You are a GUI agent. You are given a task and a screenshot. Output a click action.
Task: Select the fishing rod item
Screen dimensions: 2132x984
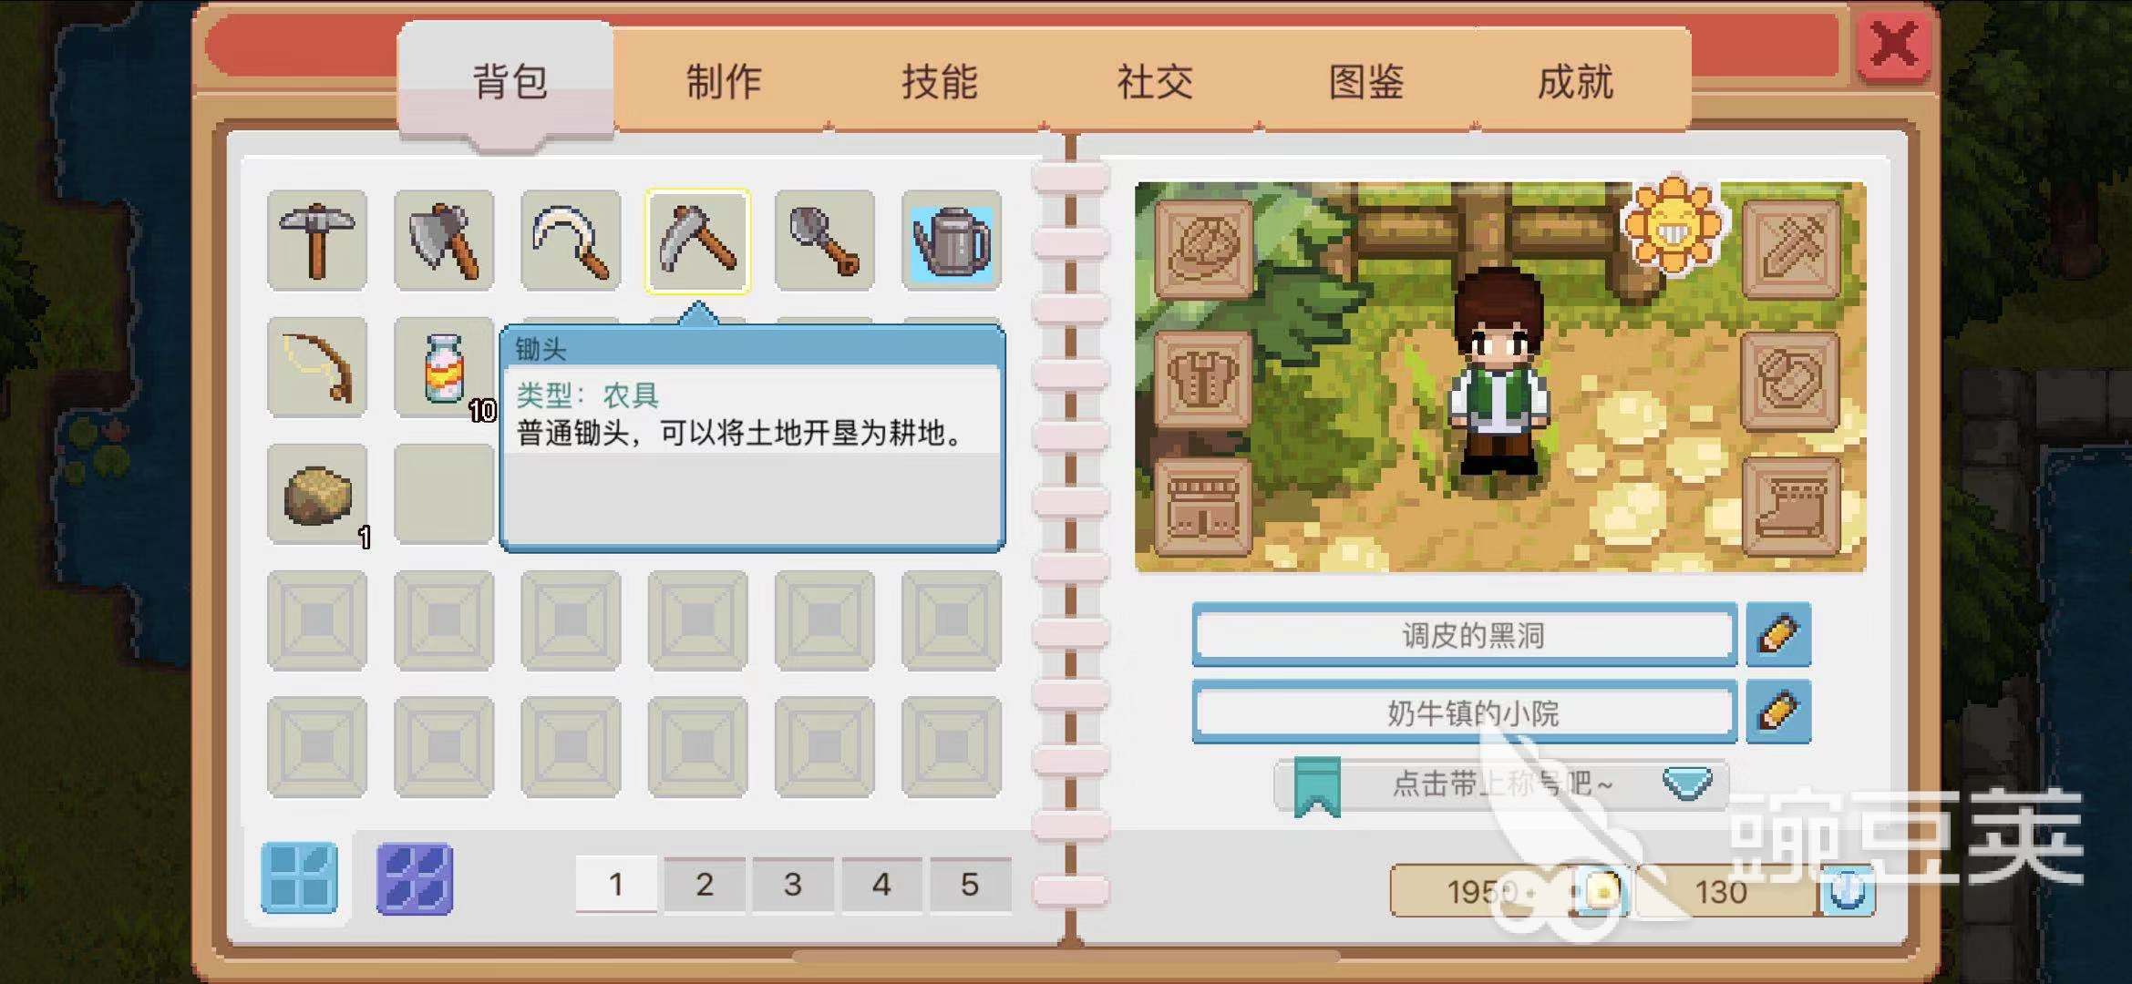point(317,367)
